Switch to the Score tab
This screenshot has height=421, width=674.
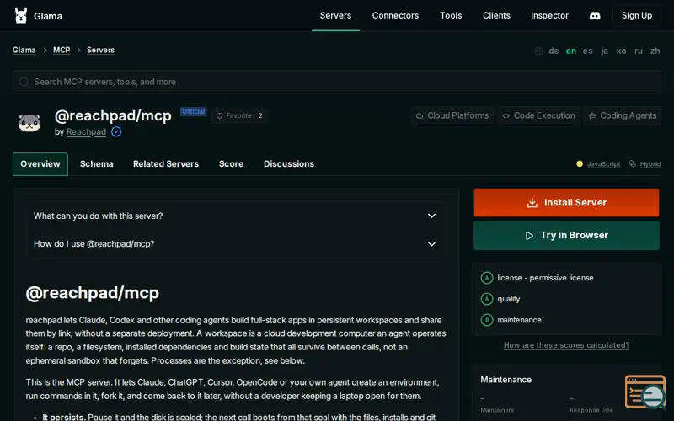[231, 163]
